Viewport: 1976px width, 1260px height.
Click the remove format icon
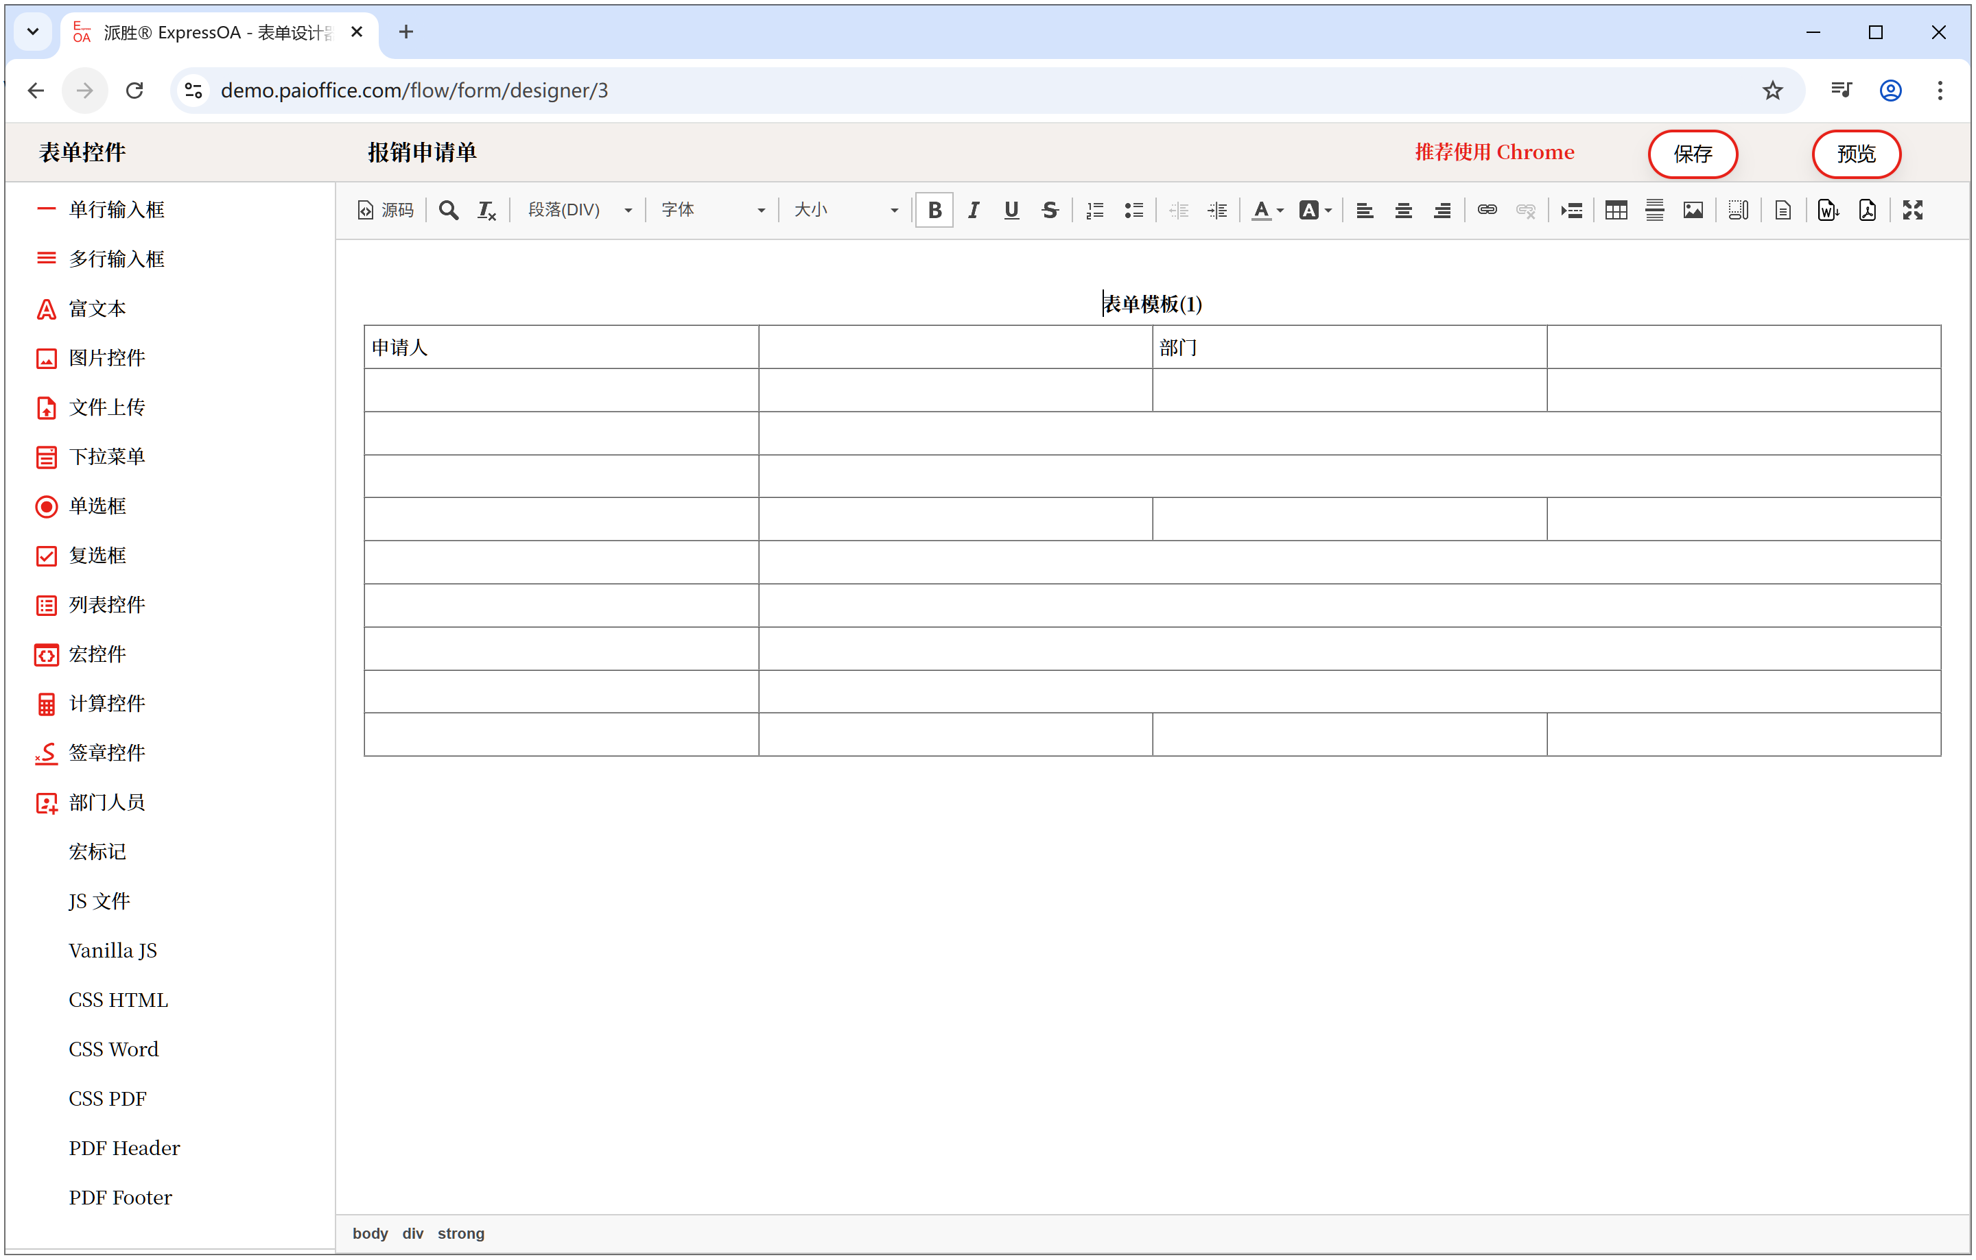pyautogui.click(x=486, y=210)
